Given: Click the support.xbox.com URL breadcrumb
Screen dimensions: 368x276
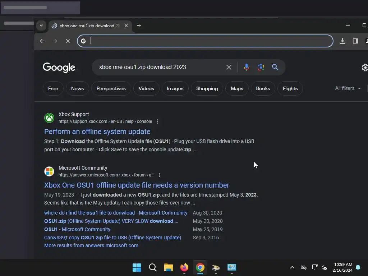Looking at the screenshot, I should click(x=105, y=121).
